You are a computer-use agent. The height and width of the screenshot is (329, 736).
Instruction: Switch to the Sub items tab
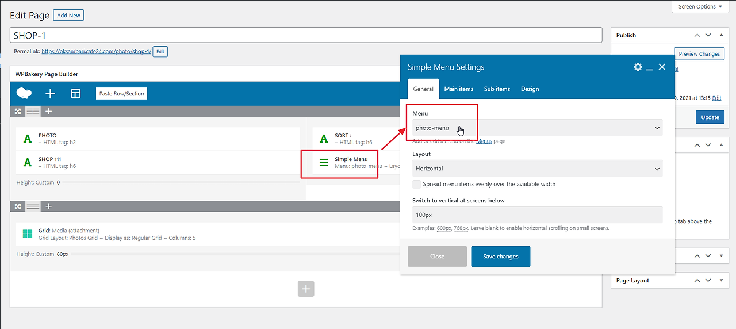pyautogui.click(x=497, y=89)
